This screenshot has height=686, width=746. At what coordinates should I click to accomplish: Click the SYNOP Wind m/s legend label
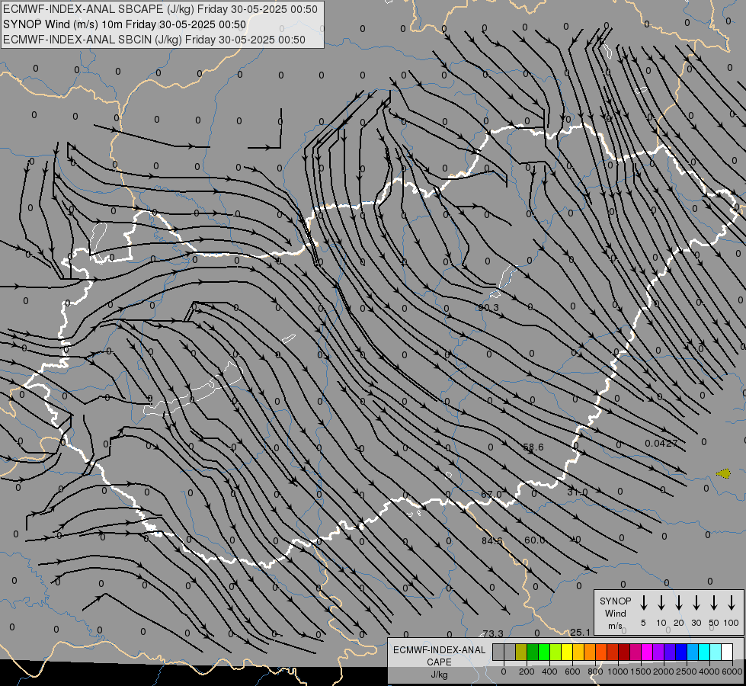click(615, 613)
